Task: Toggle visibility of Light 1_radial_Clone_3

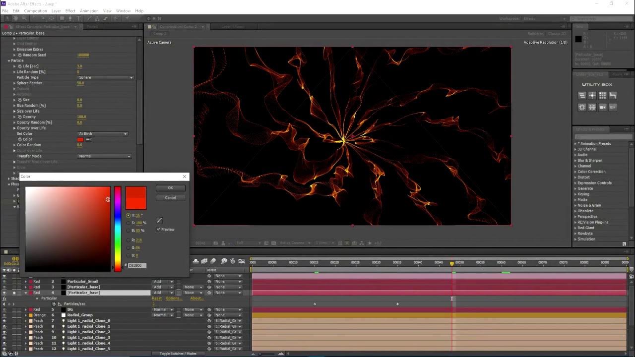Action: pos(4,338)
